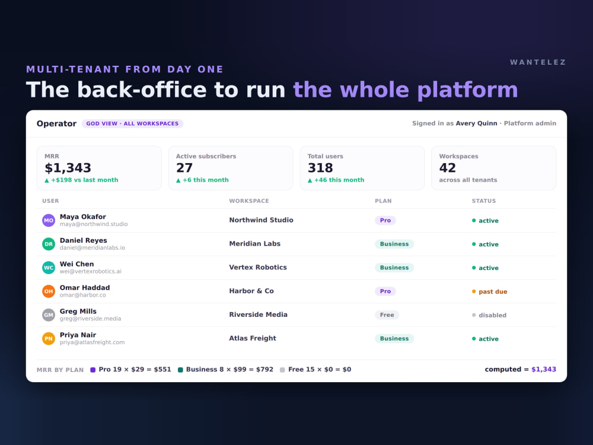This screenshot has width=593, height=445.
Task: Click email maya@northwind.studio
Action: tap(94, 224)
